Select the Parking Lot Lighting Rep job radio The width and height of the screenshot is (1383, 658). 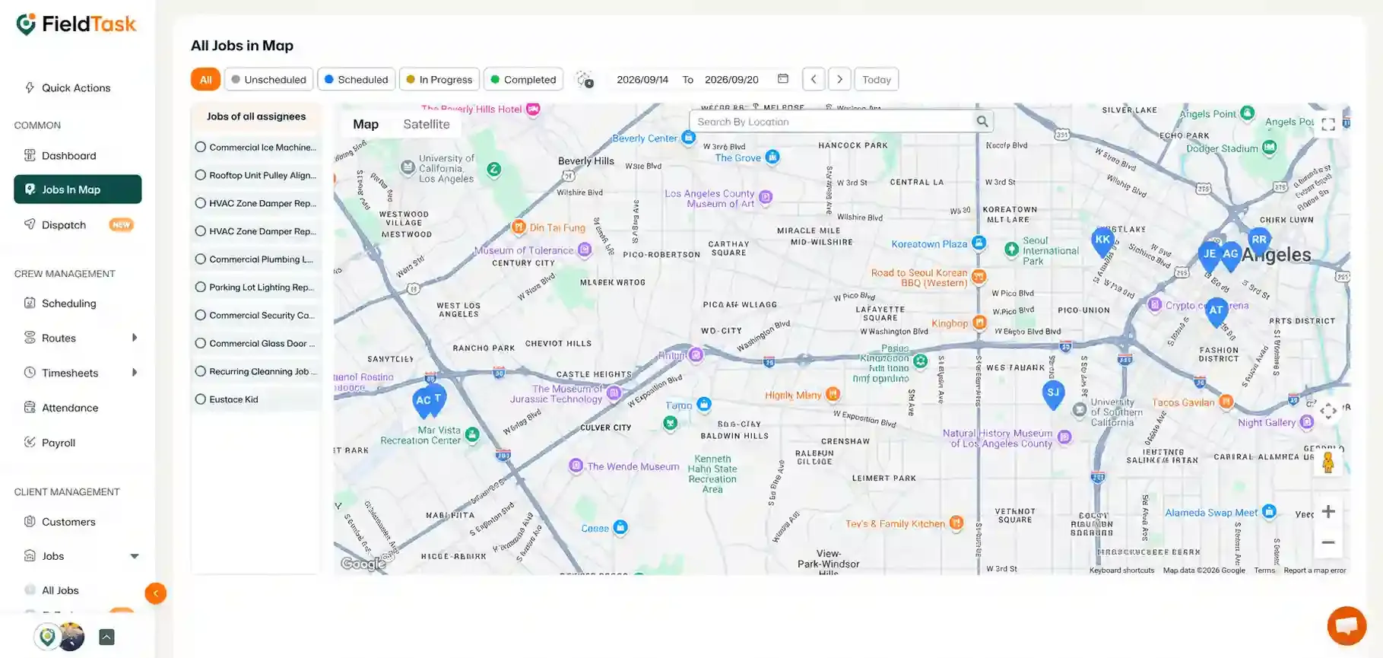[x=201, y=288]
